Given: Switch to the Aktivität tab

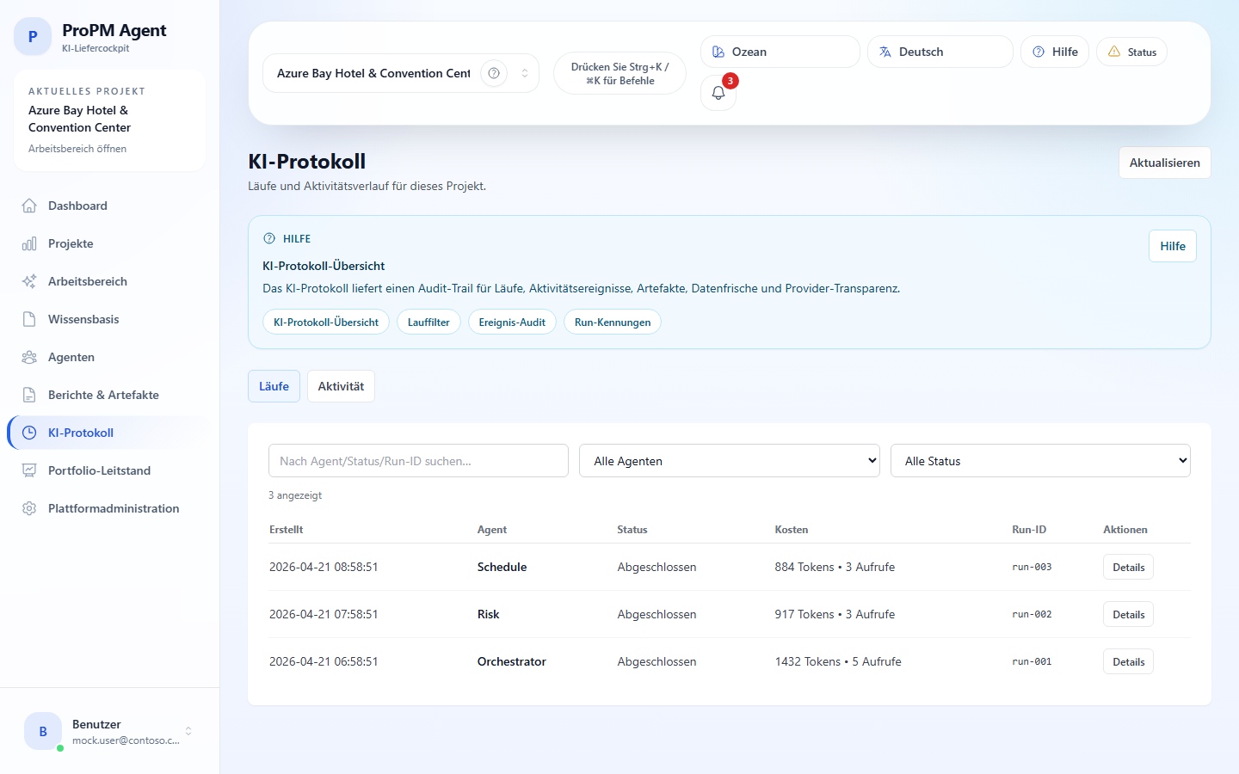Looking at the screenshot, I should (341, 386).
